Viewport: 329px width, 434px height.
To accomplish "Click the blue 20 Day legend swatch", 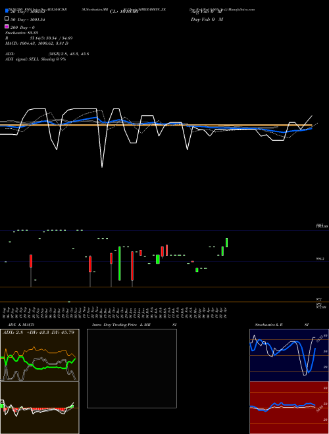I will pyautogui.click(x=7, y=11).
